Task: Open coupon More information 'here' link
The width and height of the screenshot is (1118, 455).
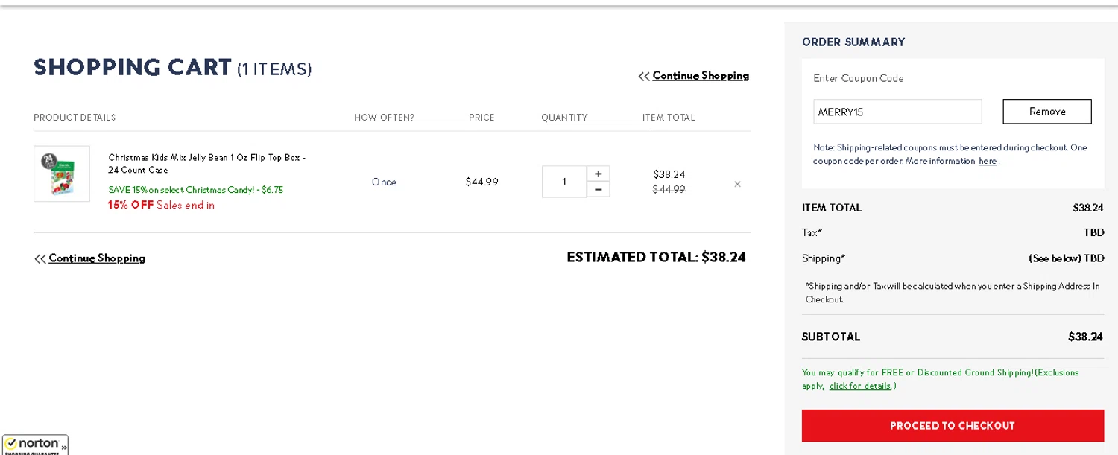Action: (x=988, y=161)
